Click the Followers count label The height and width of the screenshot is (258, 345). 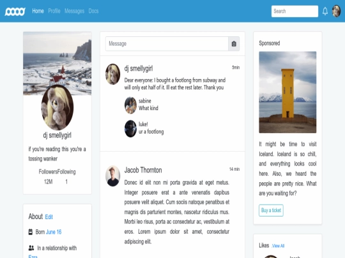pyautogui.click(x=48, y=171)
